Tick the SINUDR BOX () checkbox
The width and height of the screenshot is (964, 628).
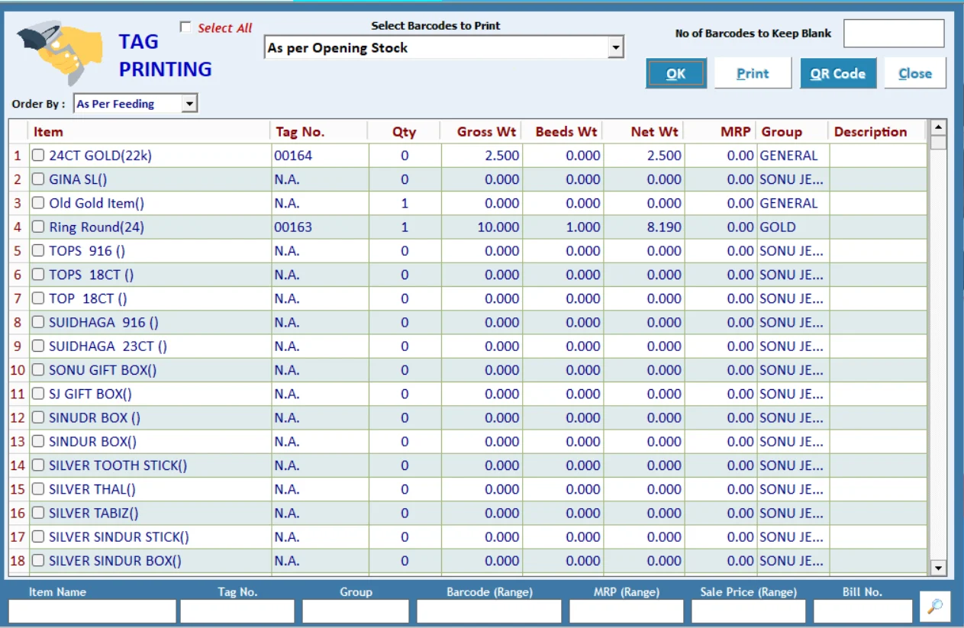38,417
